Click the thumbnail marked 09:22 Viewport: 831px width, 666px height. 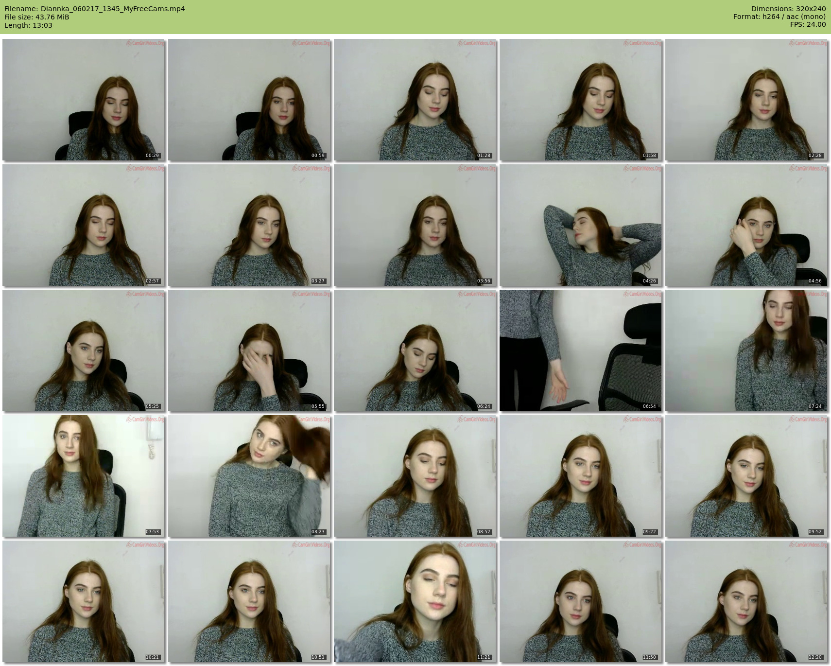pos(580,476)
